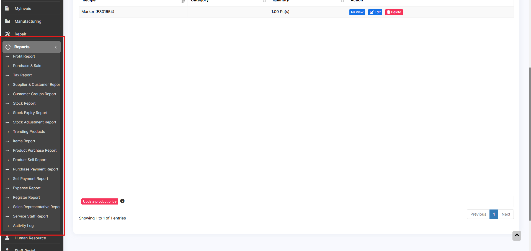531x251 pixels.
Task: Collapse the Reports menu chevron
Action: pyautogui.click(x=56, y=47)
